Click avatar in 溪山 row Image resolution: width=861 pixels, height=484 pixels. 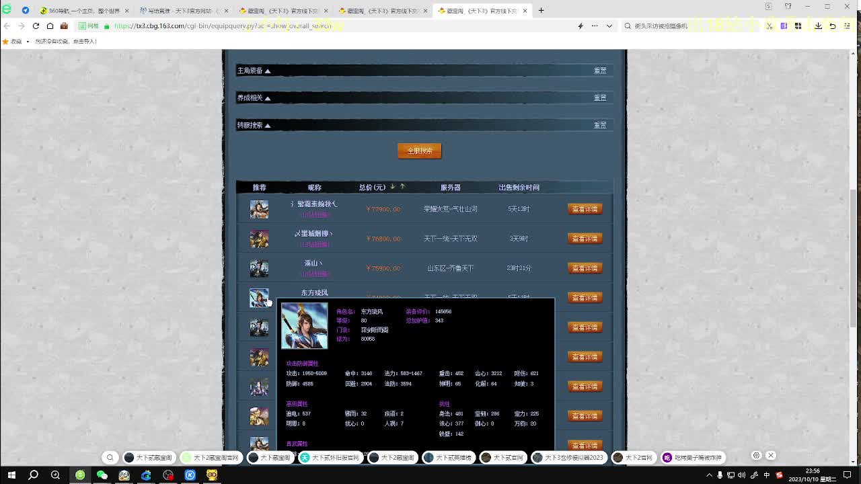click(259, 268)
